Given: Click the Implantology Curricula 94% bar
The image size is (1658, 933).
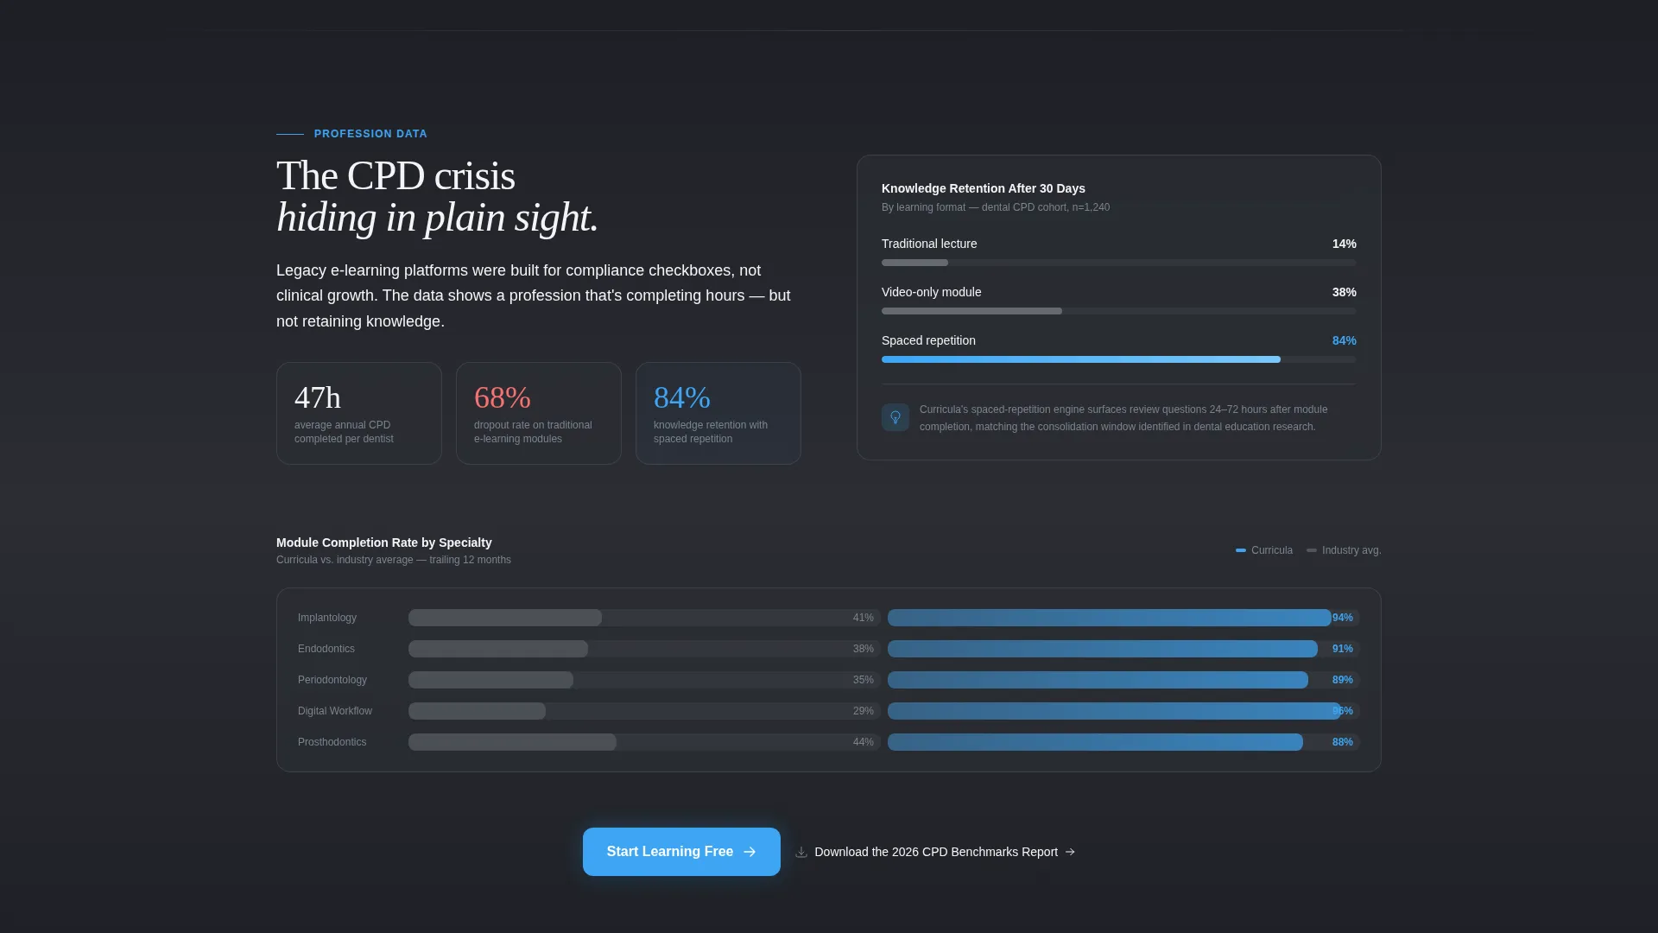Looking at the screenshot, I should 1123,618.
